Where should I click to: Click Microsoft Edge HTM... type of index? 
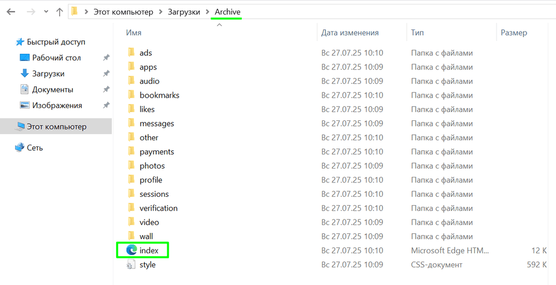(450, 251)
